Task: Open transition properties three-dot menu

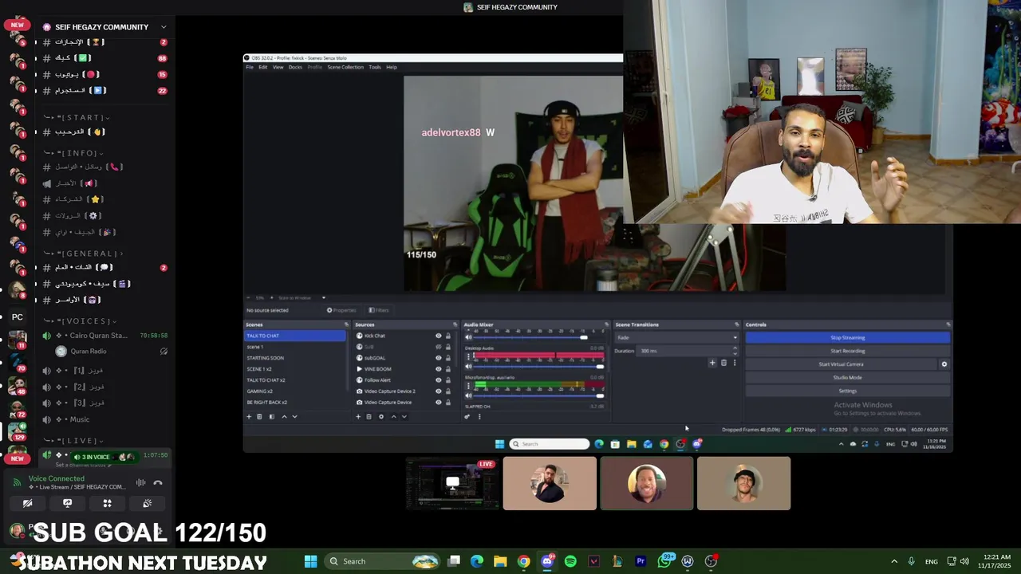Action: [734, 363]
